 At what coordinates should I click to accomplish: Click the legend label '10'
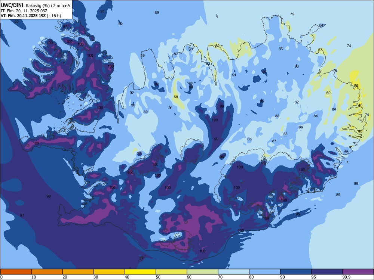(34, 277)
